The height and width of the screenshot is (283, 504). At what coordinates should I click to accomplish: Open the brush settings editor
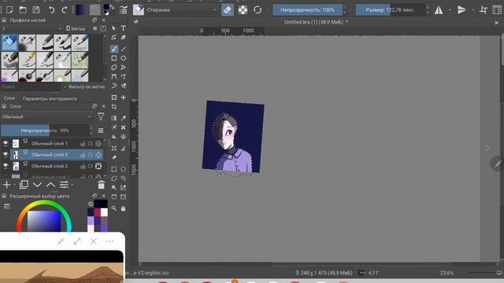[x=124, y=10]
